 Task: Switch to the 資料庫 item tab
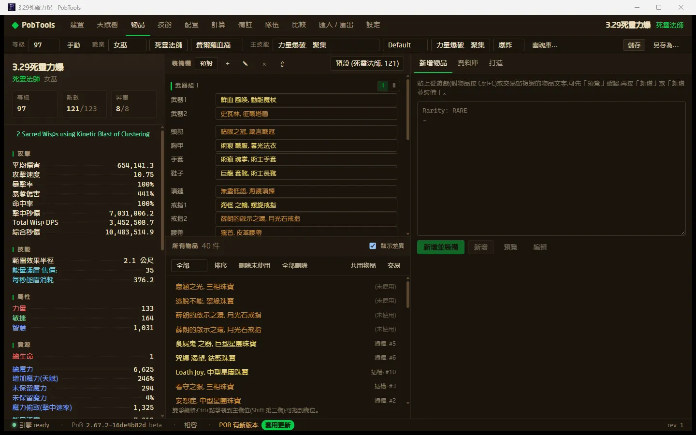468,63
